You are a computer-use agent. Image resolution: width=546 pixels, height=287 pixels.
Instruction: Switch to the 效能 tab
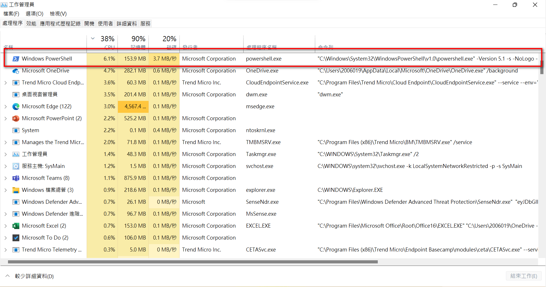[31, 24]
